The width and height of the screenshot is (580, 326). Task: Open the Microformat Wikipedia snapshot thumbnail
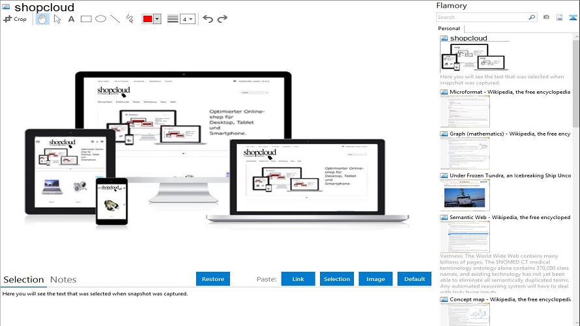(465, 111)
